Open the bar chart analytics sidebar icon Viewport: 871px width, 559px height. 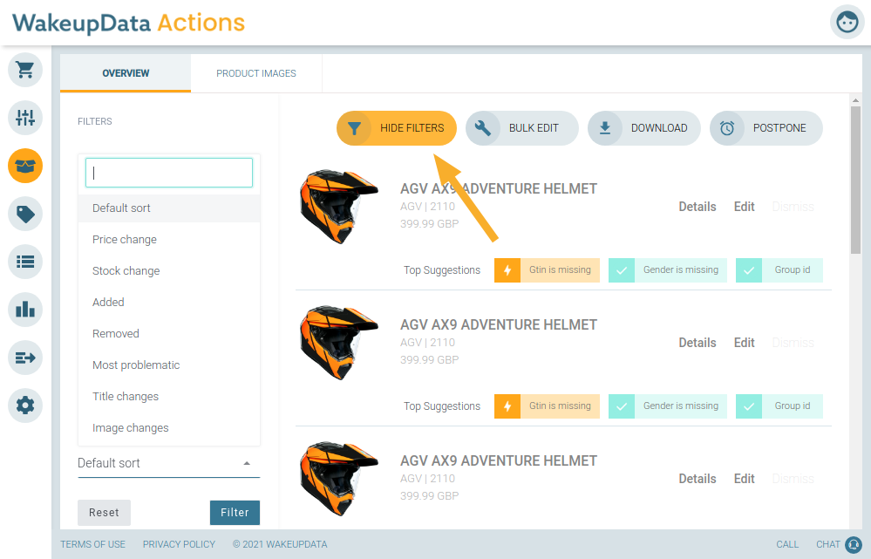(x=25, y=310)
